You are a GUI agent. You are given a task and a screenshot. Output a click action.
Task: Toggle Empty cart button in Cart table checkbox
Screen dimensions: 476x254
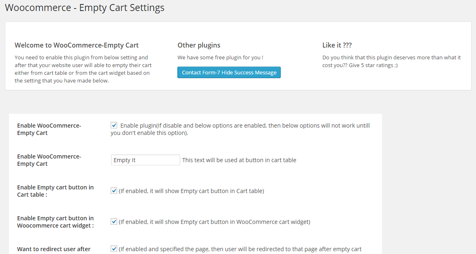(x=114, y=191)
